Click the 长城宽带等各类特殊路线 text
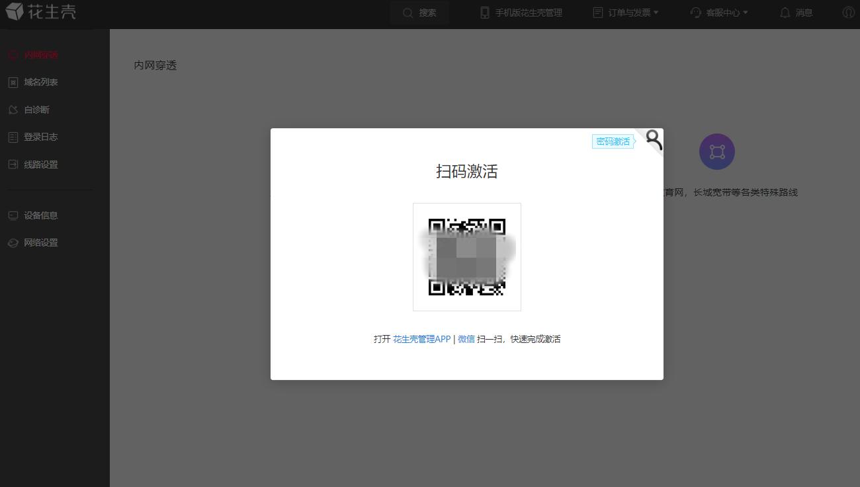Image resolution: width=860 pixels, height=487 pixels. click(x=746, y=192)
